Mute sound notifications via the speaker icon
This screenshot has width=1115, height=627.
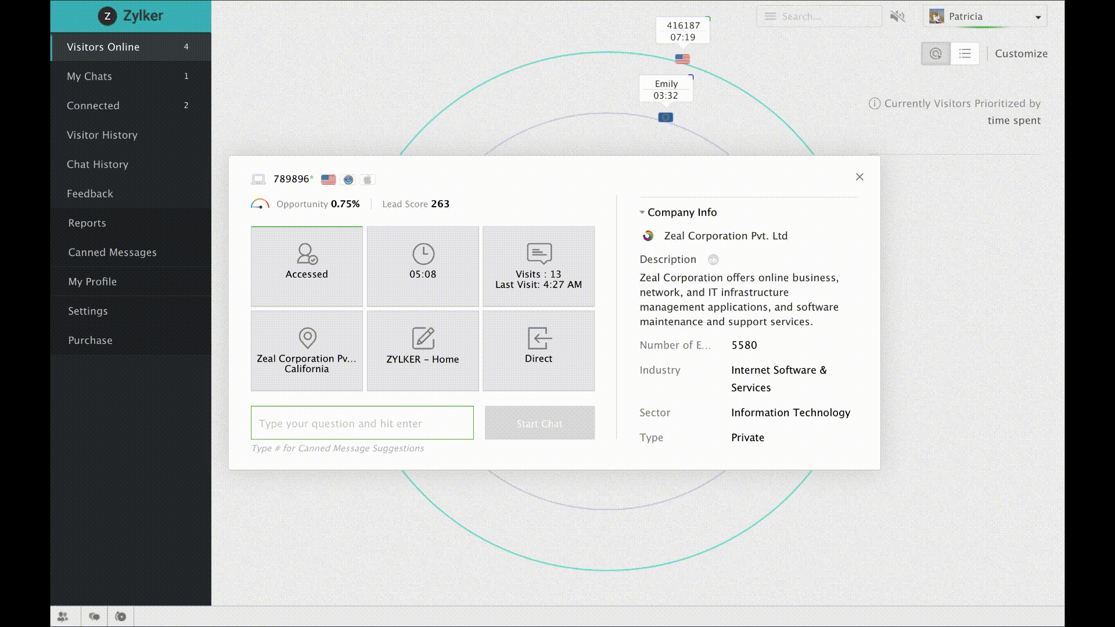click(x=897, y=16)
